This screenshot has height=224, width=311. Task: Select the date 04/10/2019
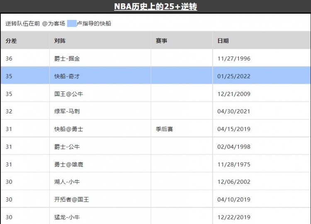click(x=234, y=199)
